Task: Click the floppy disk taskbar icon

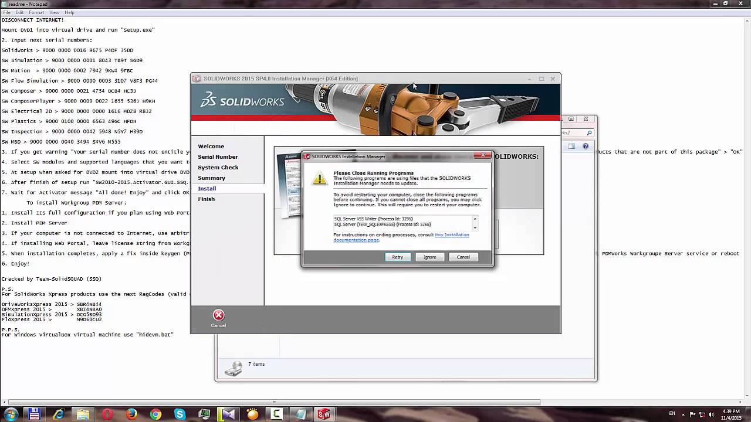Action: point(35,414)
